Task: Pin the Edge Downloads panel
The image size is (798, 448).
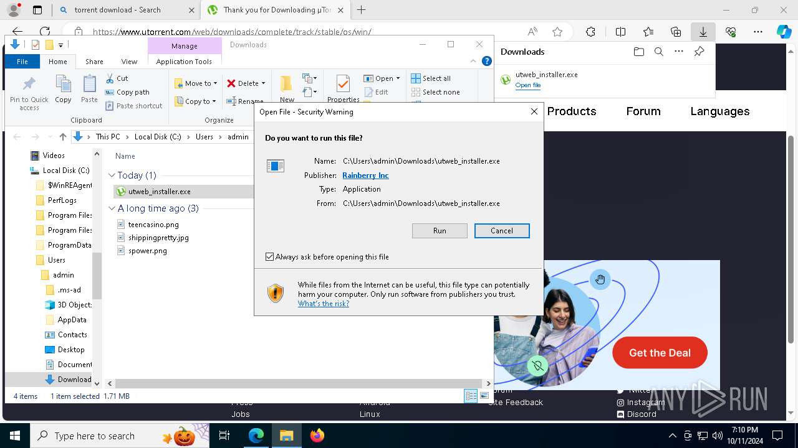Action: coord(699,52)
